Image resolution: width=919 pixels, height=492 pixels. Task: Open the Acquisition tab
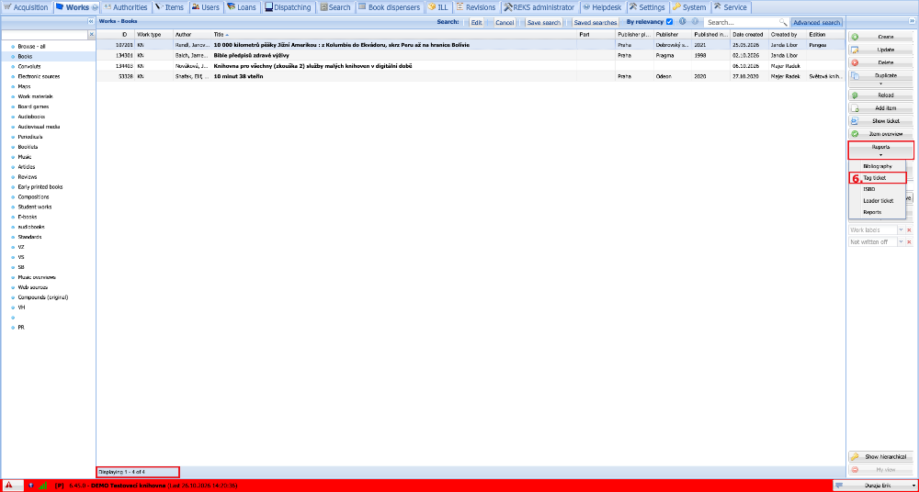[27, 7]
